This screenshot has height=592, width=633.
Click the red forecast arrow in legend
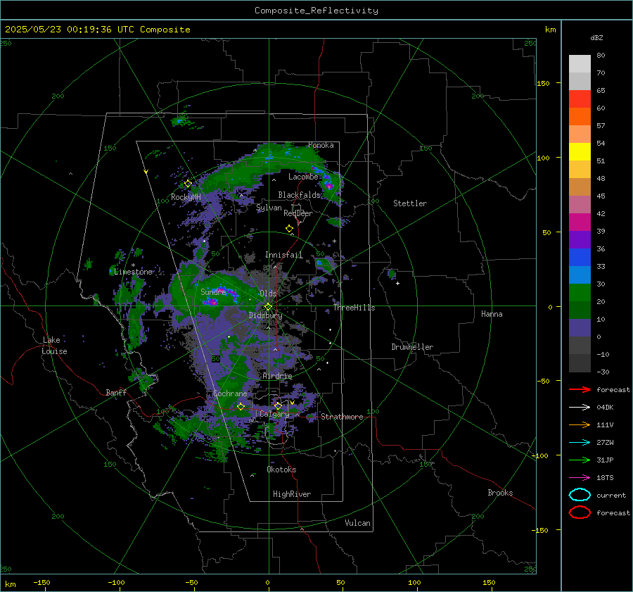[x=580, y=389]
